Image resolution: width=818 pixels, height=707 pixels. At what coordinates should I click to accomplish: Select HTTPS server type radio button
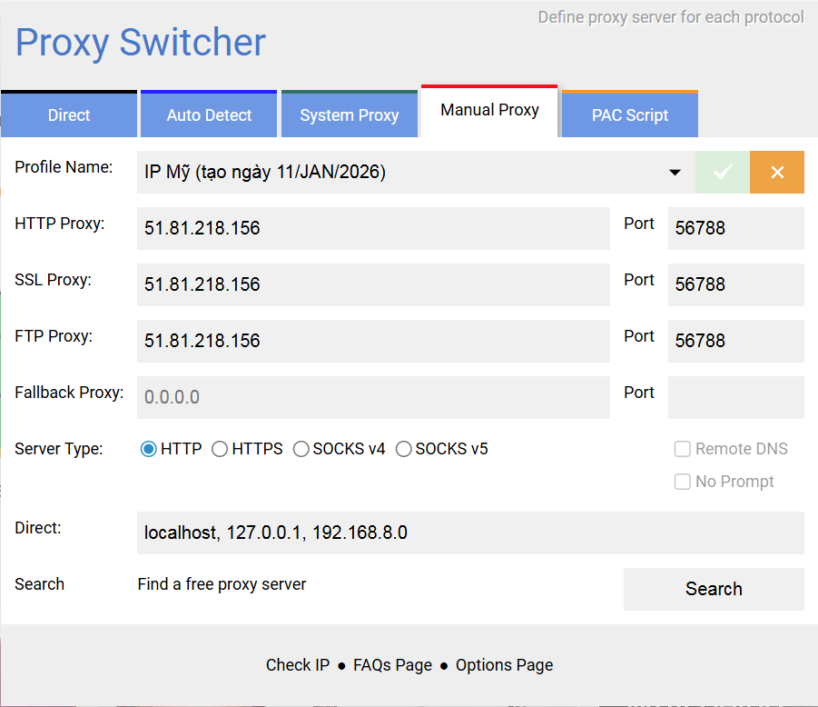[x=220, y=449]
